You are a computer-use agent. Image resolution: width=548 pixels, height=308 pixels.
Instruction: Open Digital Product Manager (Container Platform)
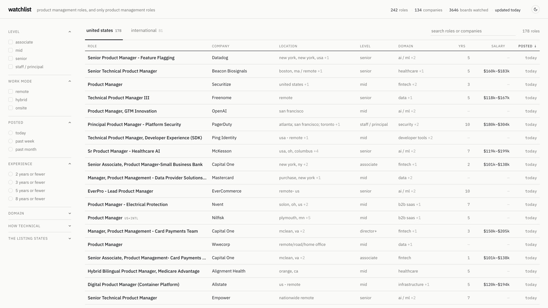133,285
